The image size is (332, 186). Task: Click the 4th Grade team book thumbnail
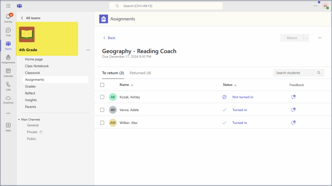(27, 34)
